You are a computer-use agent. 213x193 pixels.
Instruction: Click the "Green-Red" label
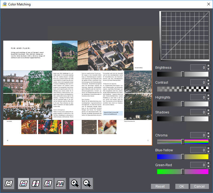pyautogui.click(x=164, y=165)
